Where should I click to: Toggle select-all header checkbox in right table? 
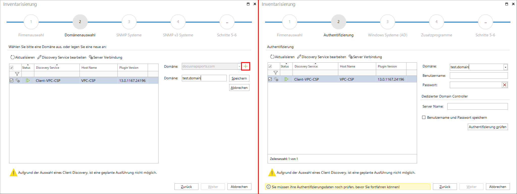pyautogui.click(x=270, y=66)
